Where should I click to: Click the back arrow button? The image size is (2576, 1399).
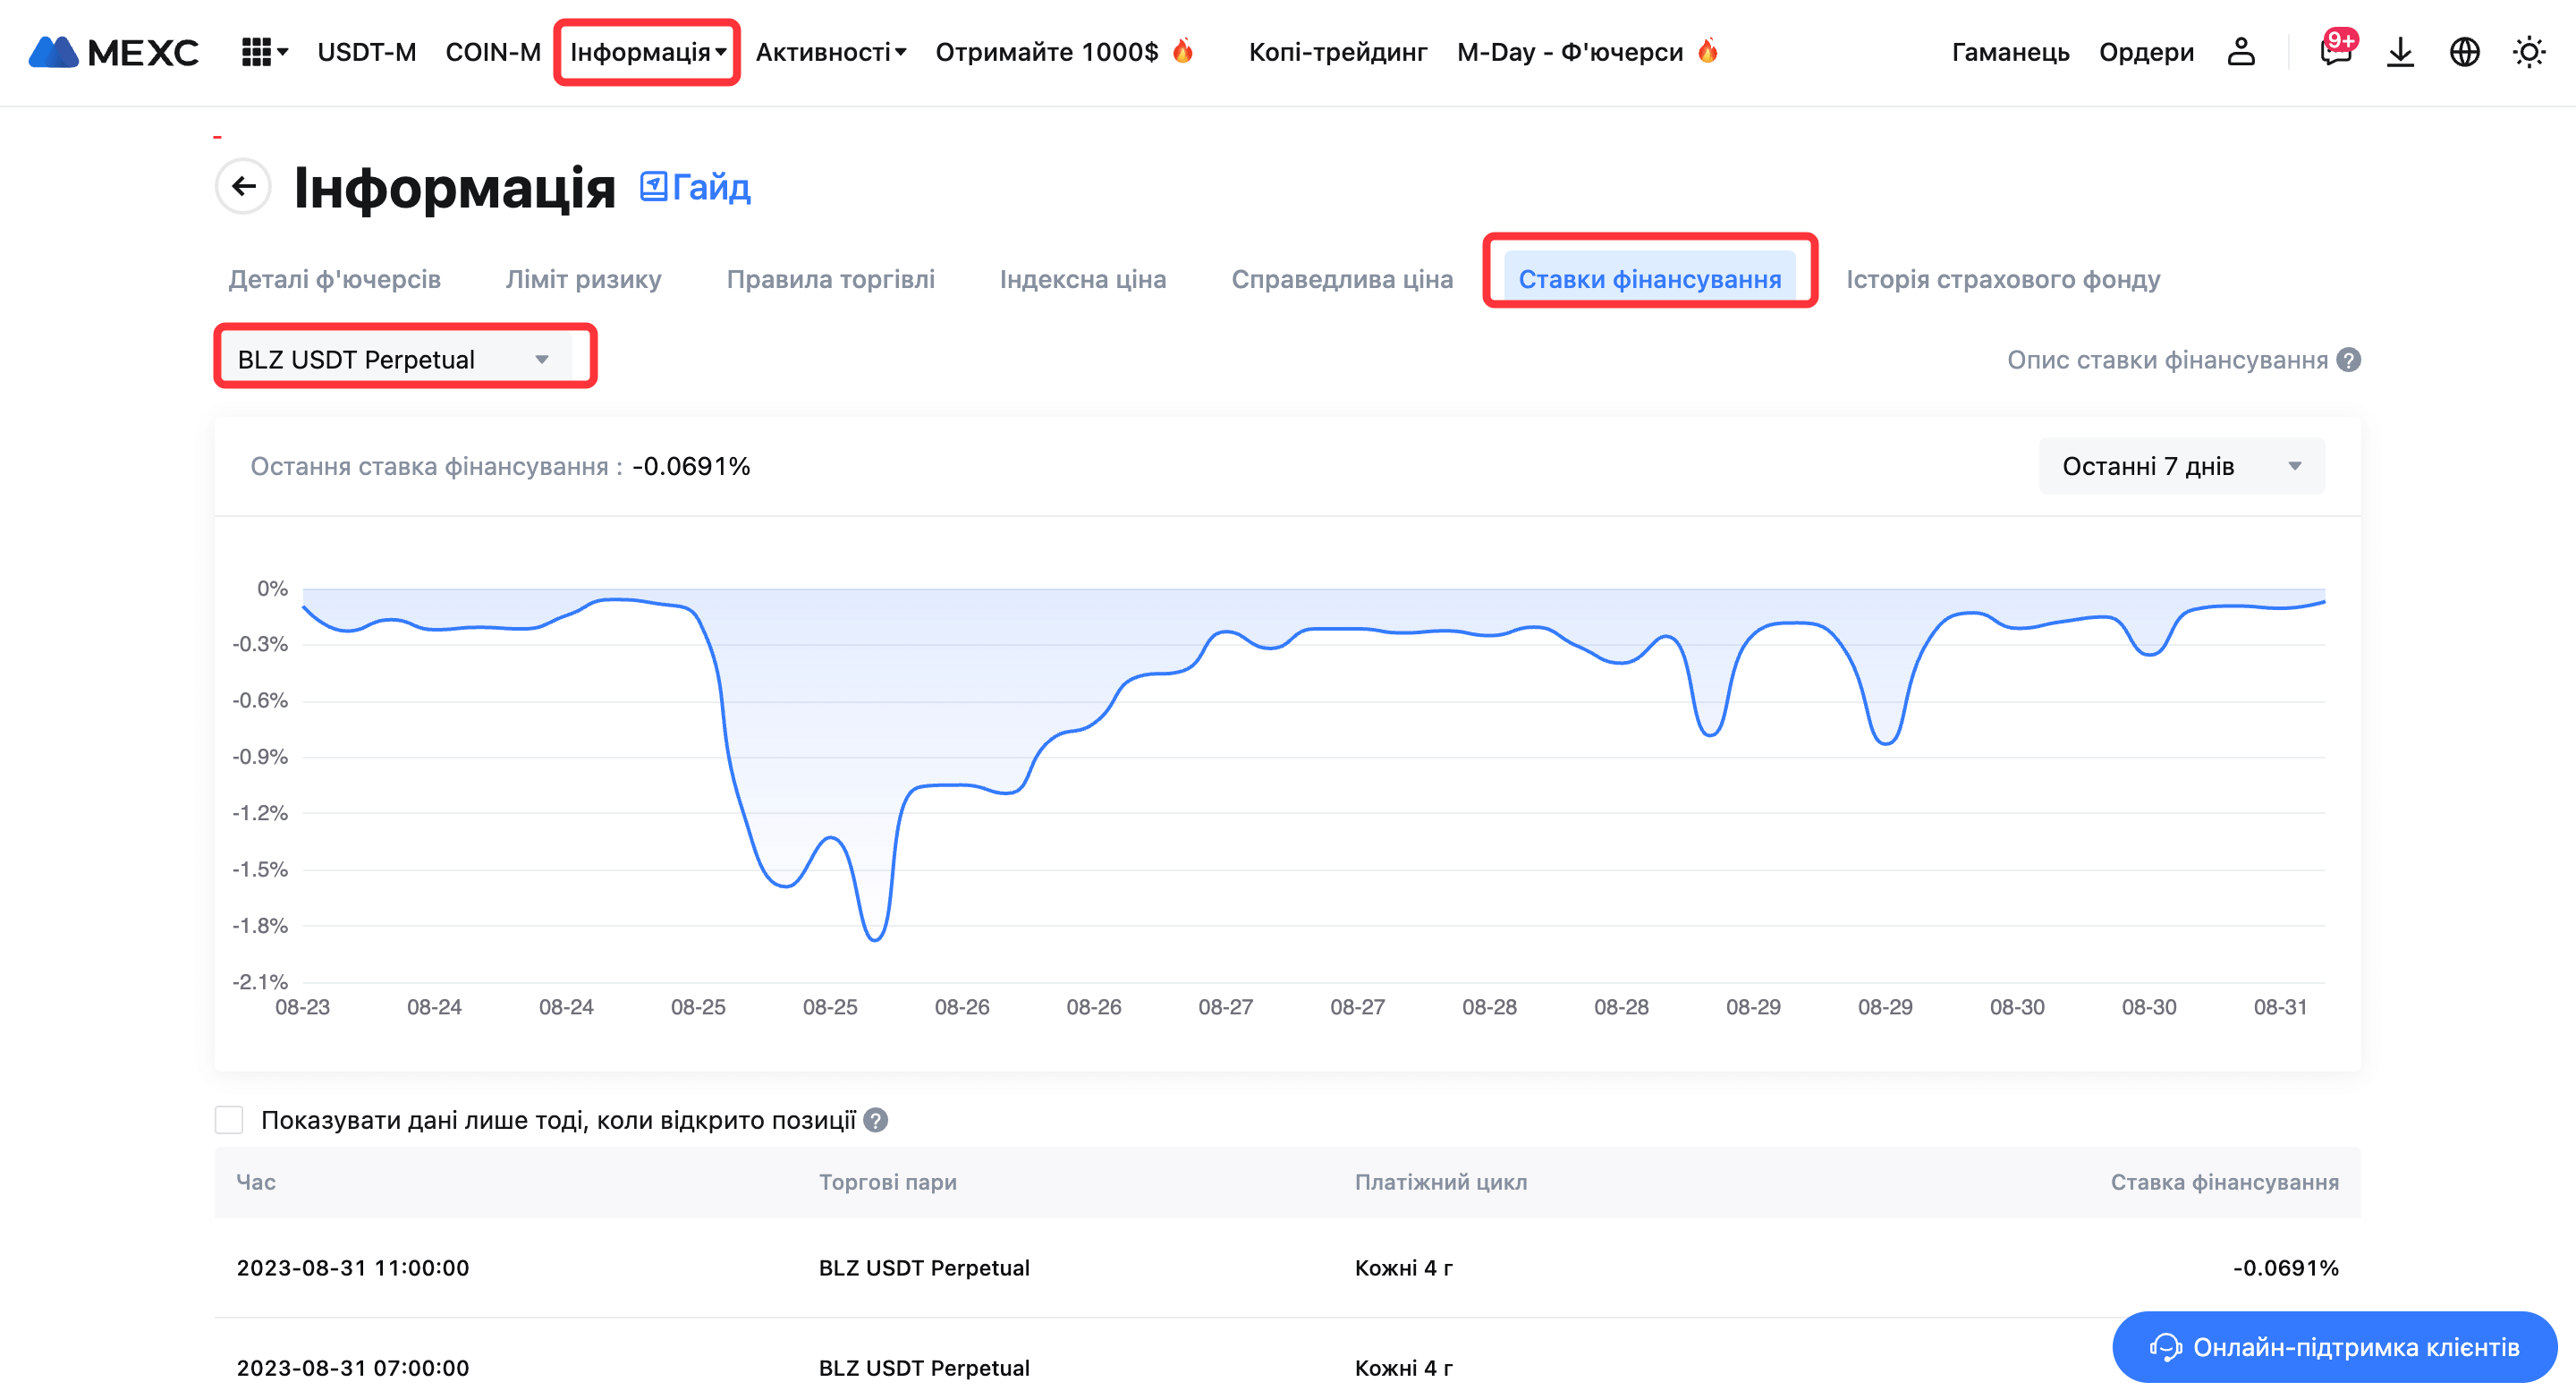click(x=243, y=186)
